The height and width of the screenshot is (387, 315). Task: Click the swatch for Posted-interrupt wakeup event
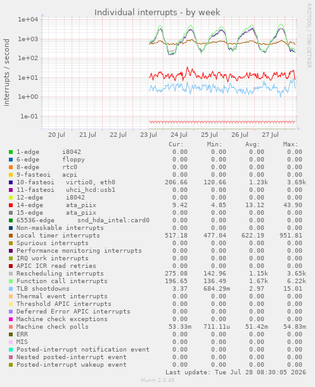pos(11,365)
